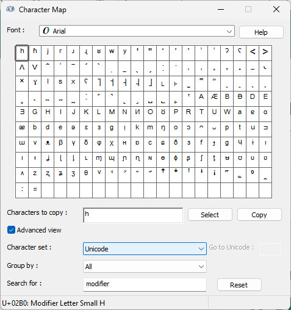Choose the capital P character cell

click(176, 114)
